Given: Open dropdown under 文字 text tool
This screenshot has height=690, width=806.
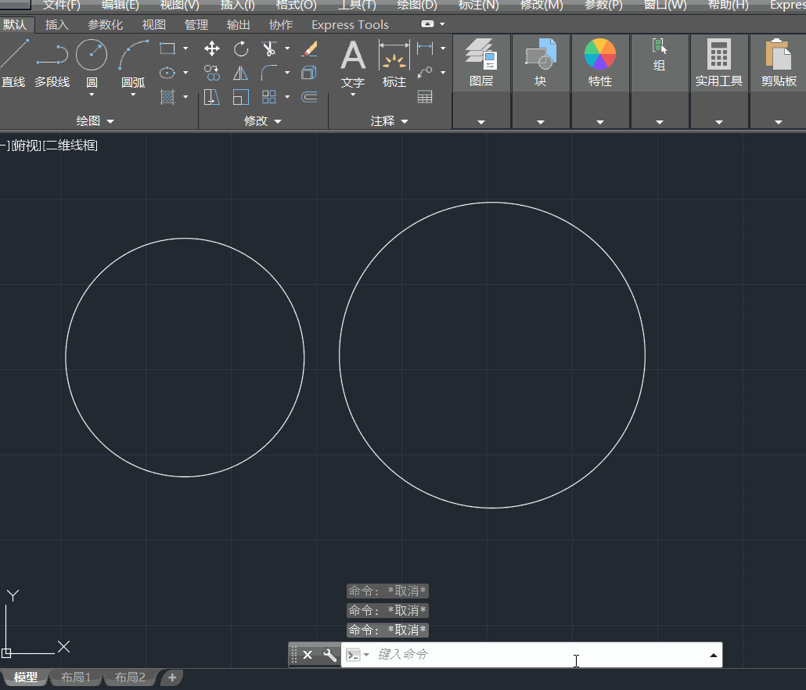Looking at the screenshot, I should tap(353, 95).
